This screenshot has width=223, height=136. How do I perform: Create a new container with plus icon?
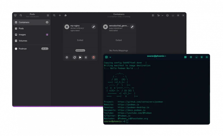60,15
